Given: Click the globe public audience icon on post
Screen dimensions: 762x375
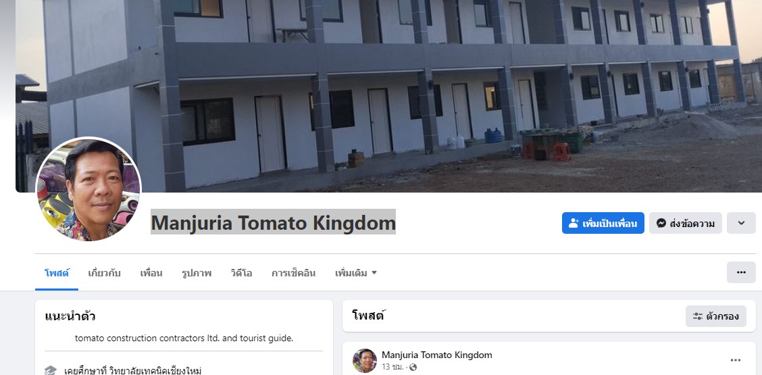Looking at the screenshot, I should click(x=413, y=367).
